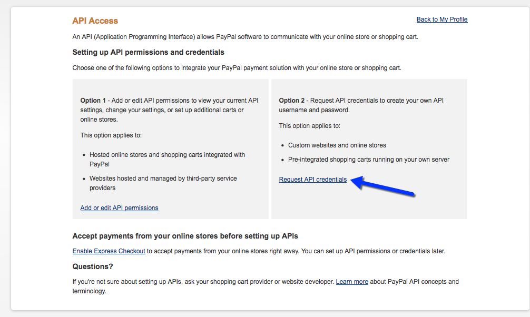
Task: Go back via Back to My Profile
Action: [x=442, y=19]
